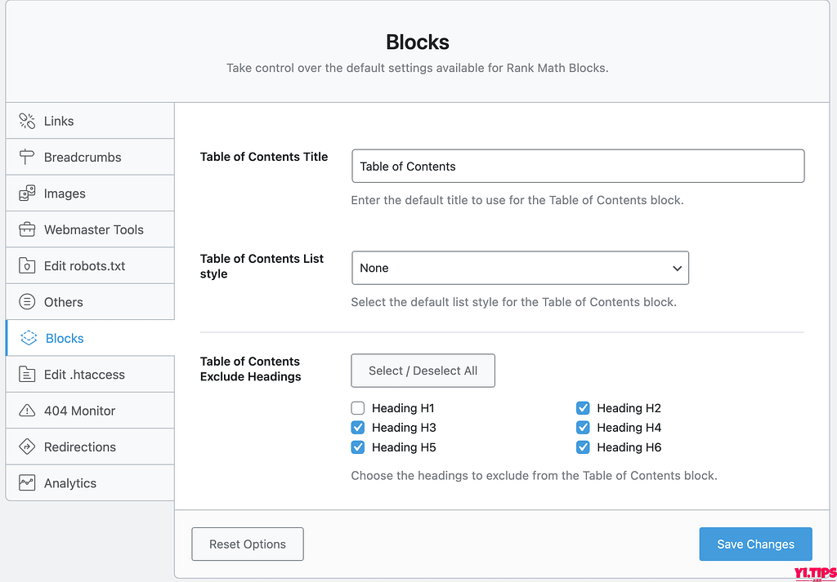
Task: Click the Blocks page heading
Action: tap(418, 42)
